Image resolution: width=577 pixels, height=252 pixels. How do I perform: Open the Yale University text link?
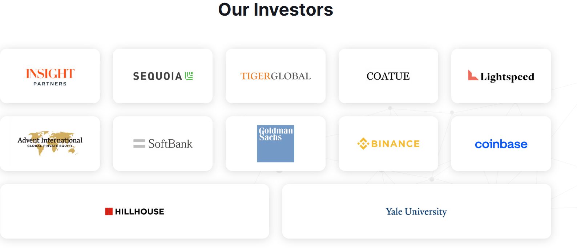[x=416, y=212]
